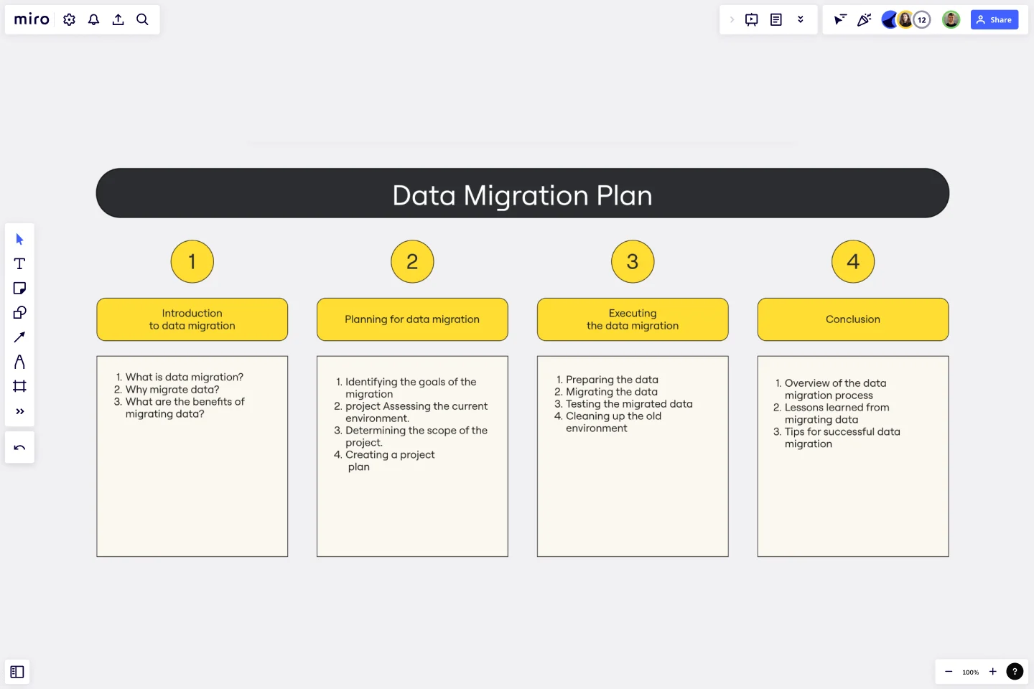Click 'Determining the scope of the project' text
The image size is (1034, 689).
[x=416, y=436]
